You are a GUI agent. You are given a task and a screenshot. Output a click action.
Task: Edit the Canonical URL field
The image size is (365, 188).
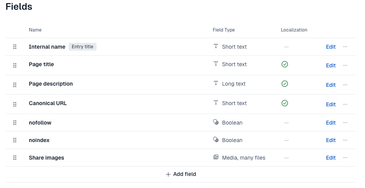pos(331,104)
